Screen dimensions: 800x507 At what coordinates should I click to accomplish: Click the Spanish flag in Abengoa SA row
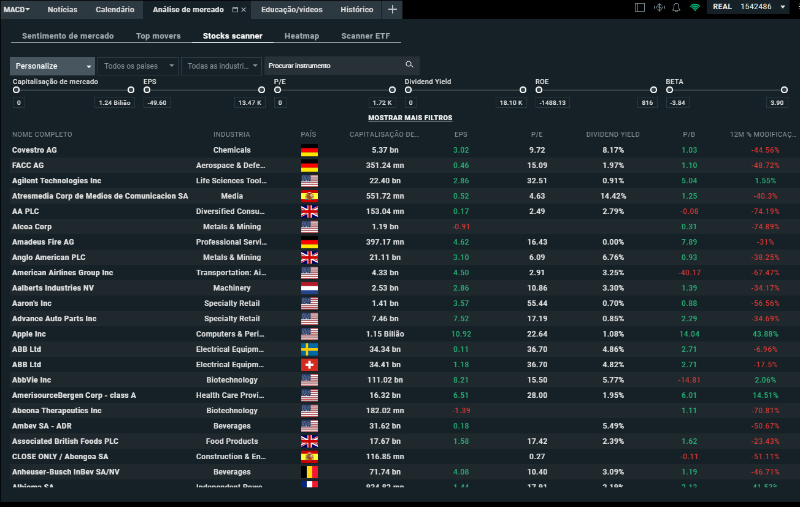(x=309, y=457)
